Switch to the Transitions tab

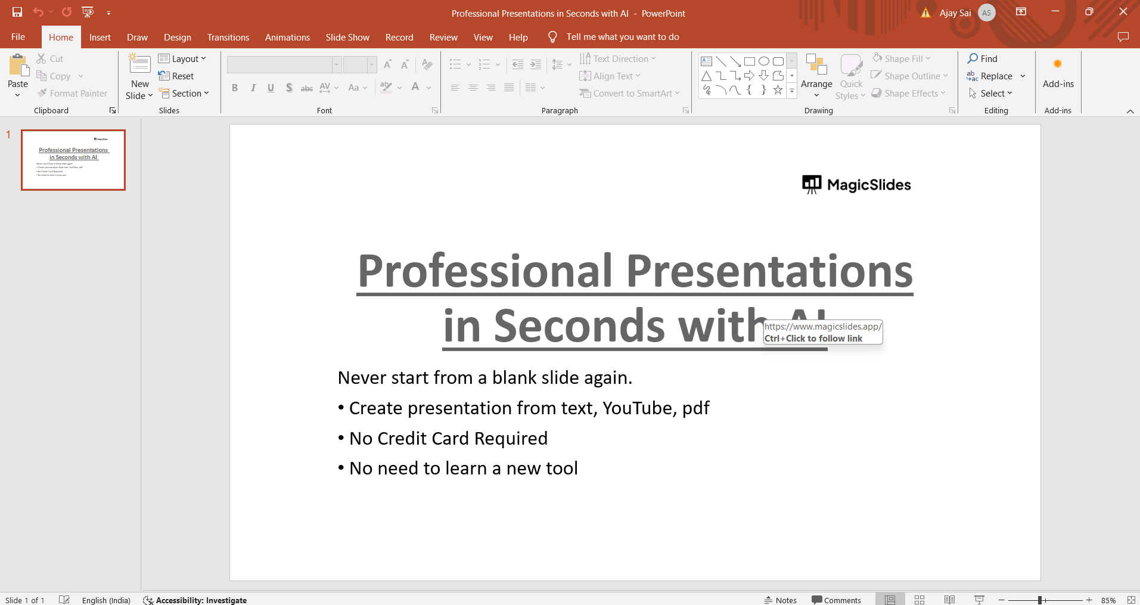click(x=228, y=37)
